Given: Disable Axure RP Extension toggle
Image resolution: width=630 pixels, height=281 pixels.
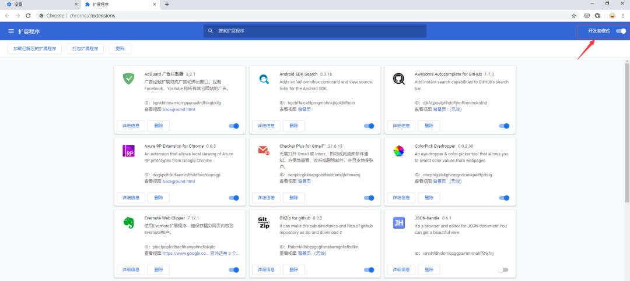Looking at the screenshot, I should pyautogui.click(x=234, y=198).
